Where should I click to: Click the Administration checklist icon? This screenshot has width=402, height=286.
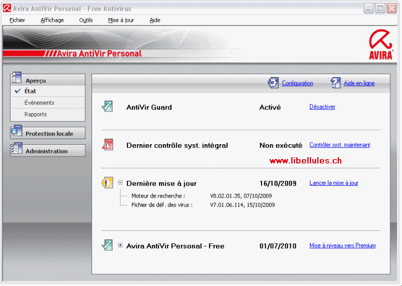click(x=17, y=149)
